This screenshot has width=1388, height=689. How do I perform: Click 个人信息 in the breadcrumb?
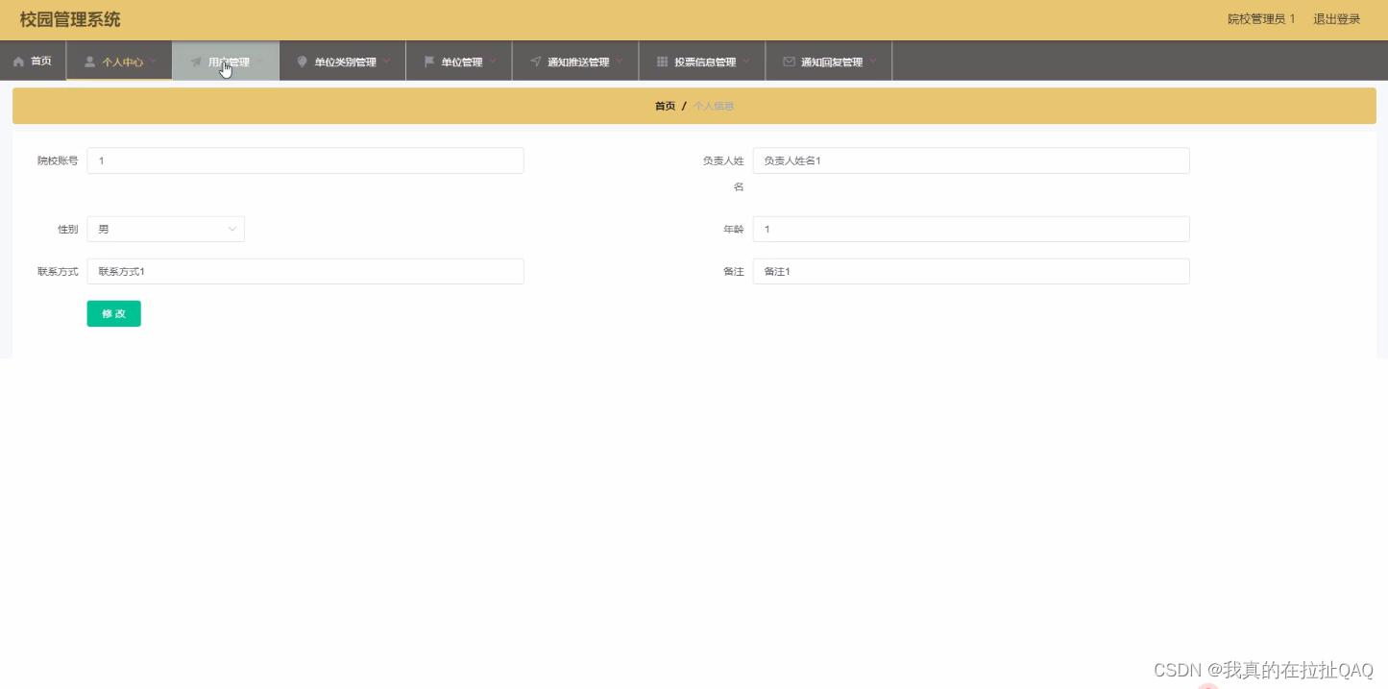(x=714, y=106)
